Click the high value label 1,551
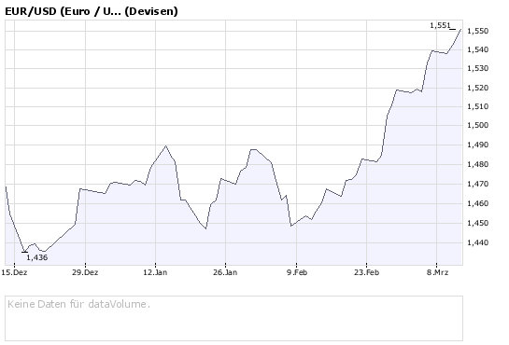 (440, 25)
